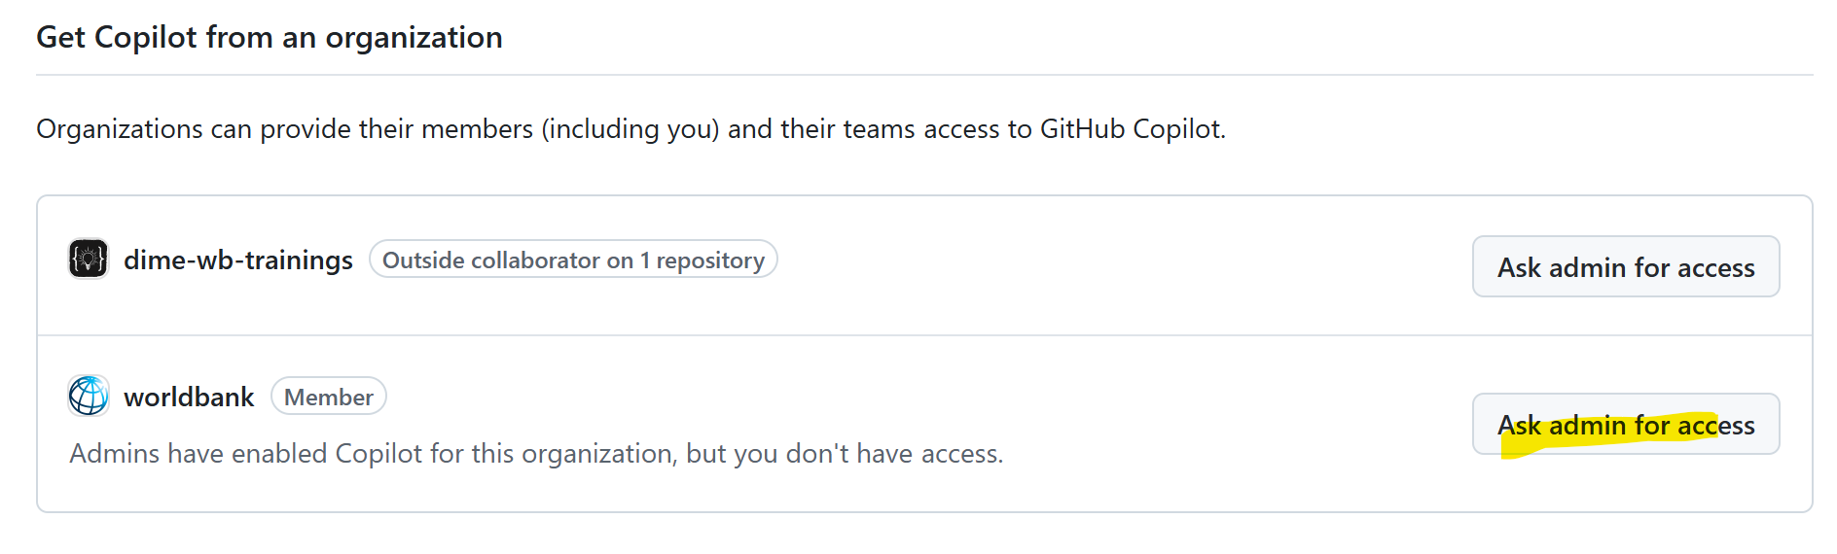
Task: Click the word "organization" in the heading
Action: tap(414, 38)
